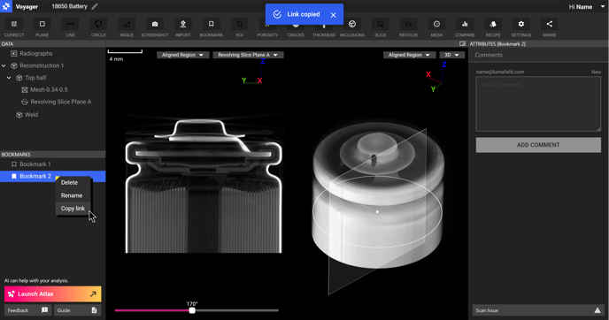Choose Rename from the context menu
Screen dimensions: 609x320
click(x=73, y=195)
